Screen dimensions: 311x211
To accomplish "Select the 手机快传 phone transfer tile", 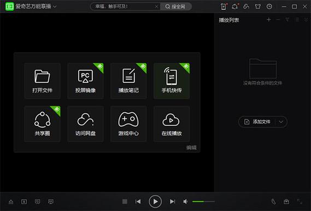I will click(x=172, y=81).
